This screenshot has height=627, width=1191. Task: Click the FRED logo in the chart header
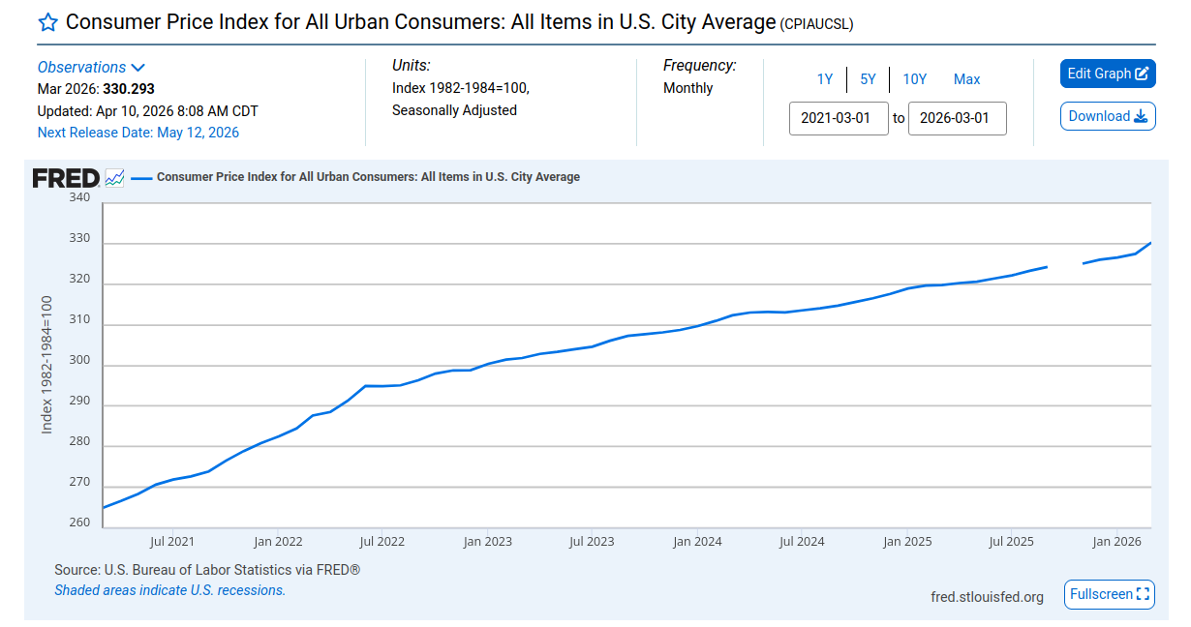pos(66,178)
